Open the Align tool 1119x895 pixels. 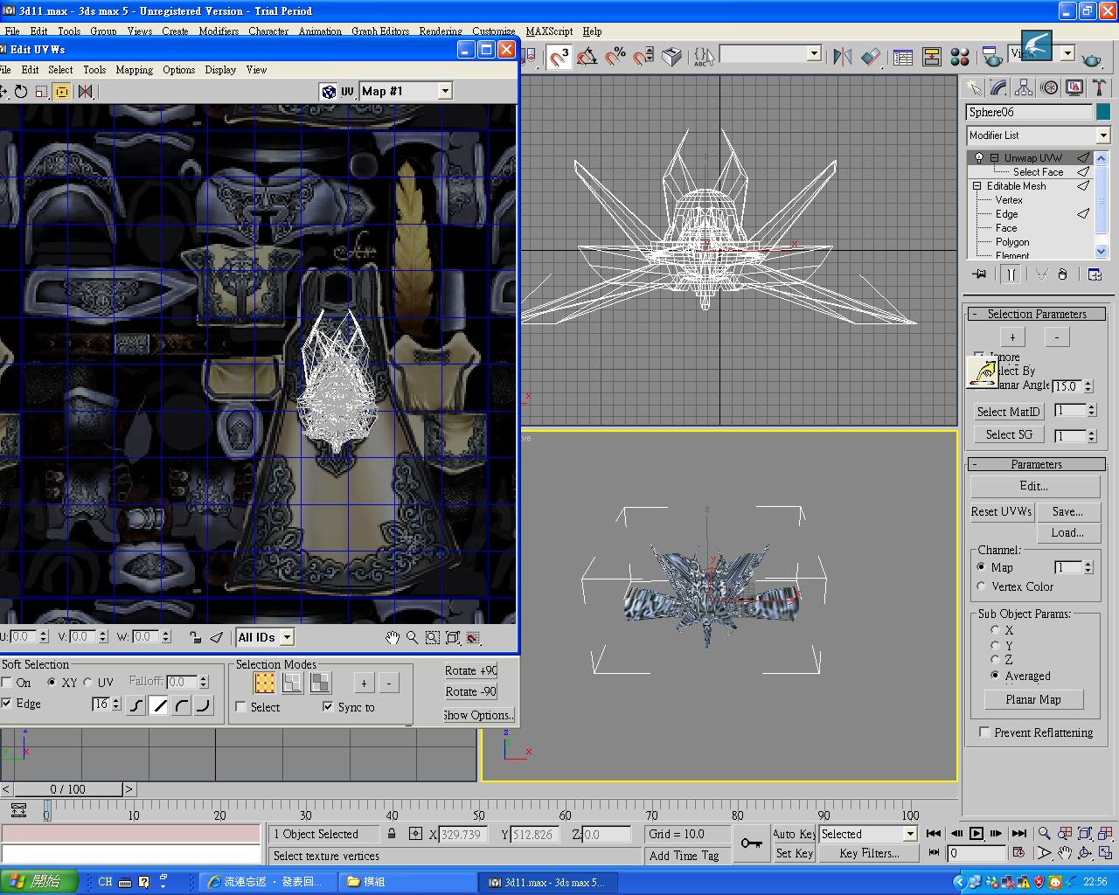point(871,57)
